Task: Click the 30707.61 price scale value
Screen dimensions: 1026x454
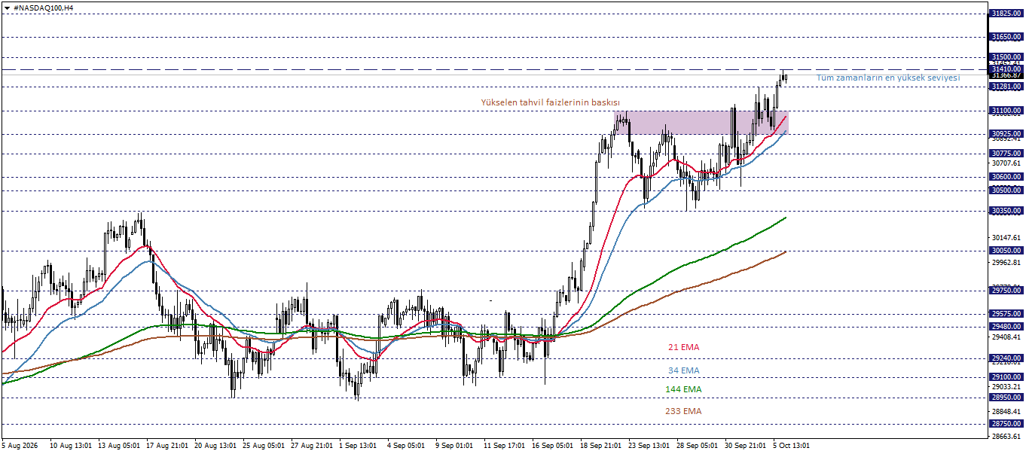Action: click(1006, 163)
